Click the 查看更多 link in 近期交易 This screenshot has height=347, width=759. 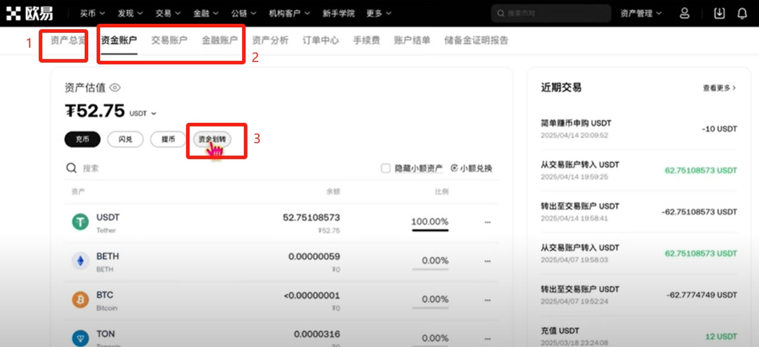pos(719,88)
